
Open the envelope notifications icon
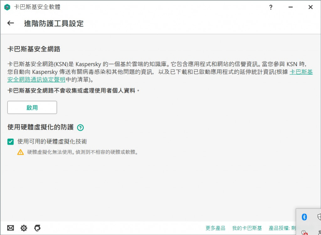[10, 228]
